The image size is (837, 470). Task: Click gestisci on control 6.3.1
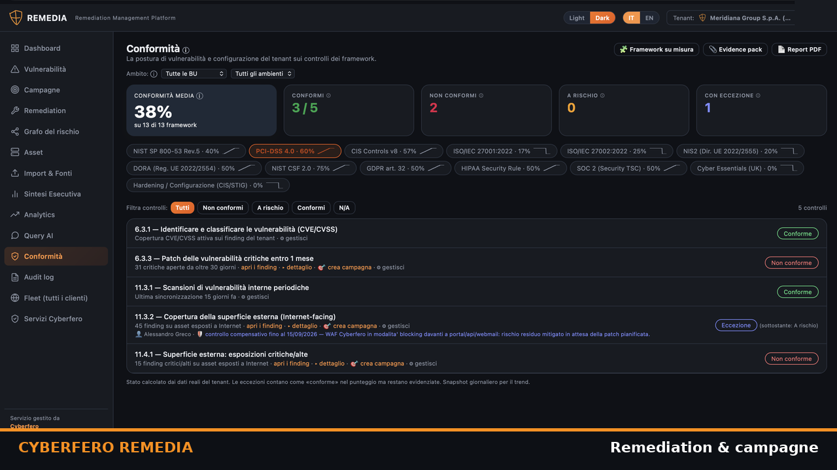pos(294,238)
